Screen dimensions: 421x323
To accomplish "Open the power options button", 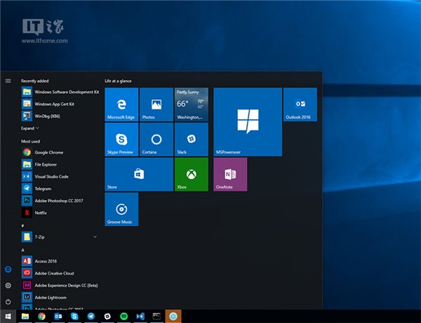I will (x=8, y=301).
